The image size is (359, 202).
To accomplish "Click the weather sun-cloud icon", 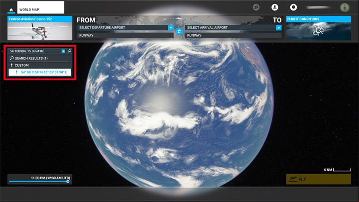I will [319, 30].
